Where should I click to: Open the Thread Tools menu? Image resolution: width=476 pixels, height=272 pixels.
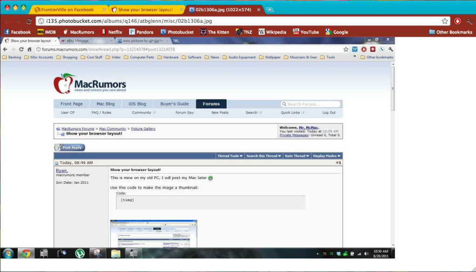point(230,156)
